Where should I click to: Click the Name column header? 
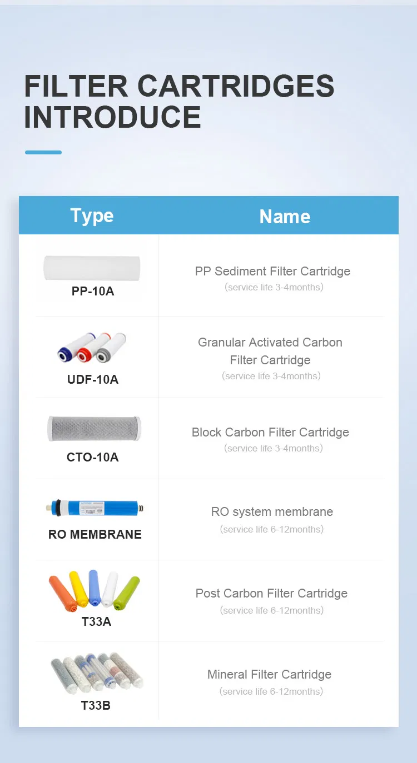pyautogui.click(x=285, y=216)
